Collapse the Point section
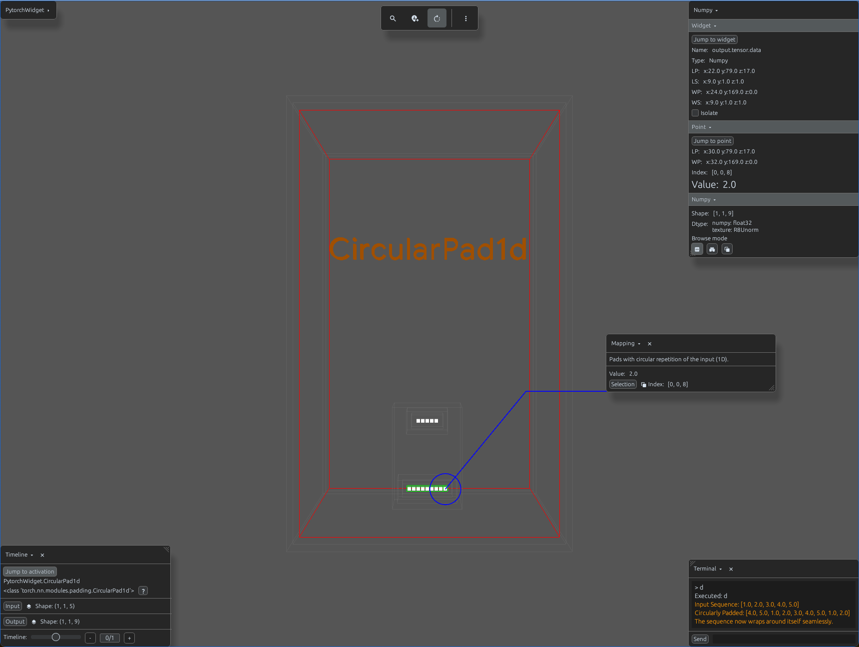 [701, 127]
